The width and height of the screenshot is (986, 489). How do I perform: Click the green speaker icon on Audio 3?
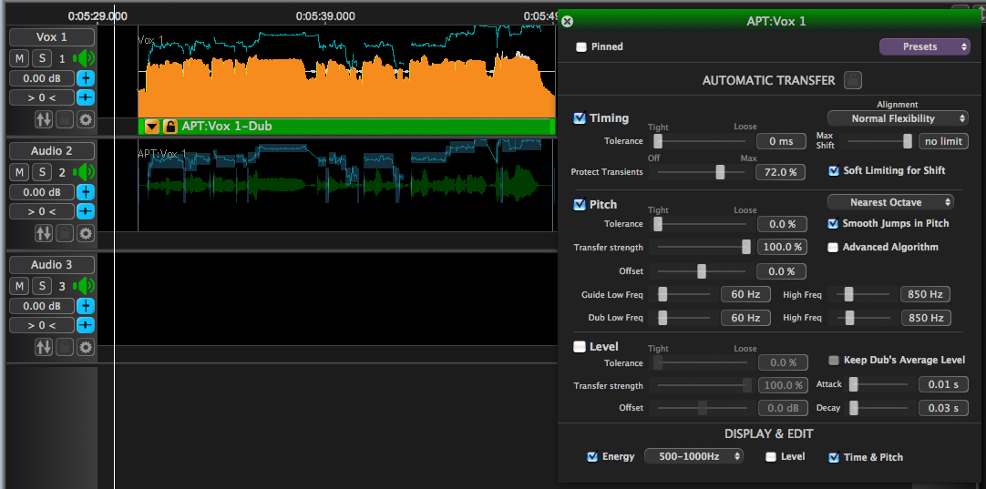pyautogui.click(x=84, y=286)
